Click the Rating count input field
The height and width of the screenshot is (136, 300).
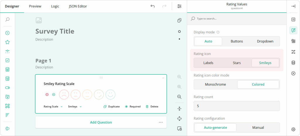(237, 106)
